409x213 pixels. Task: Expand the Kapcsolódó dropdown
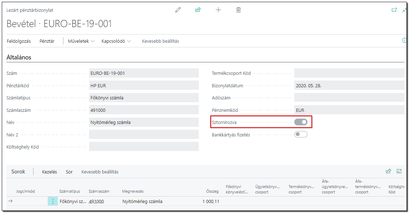(116, 41)
